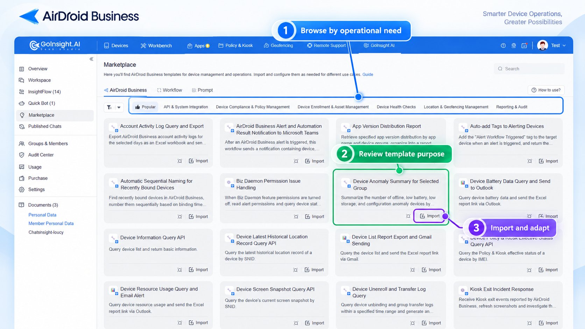Click the support headset icon in header
Screen dimensions: 585x329
[x=514, y=45]
